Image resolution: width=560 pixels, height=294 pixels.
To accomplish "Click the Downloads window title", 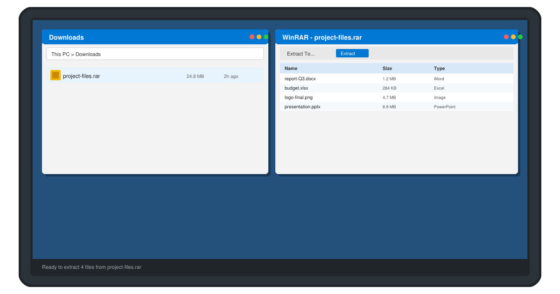I will tap(66, 37).
